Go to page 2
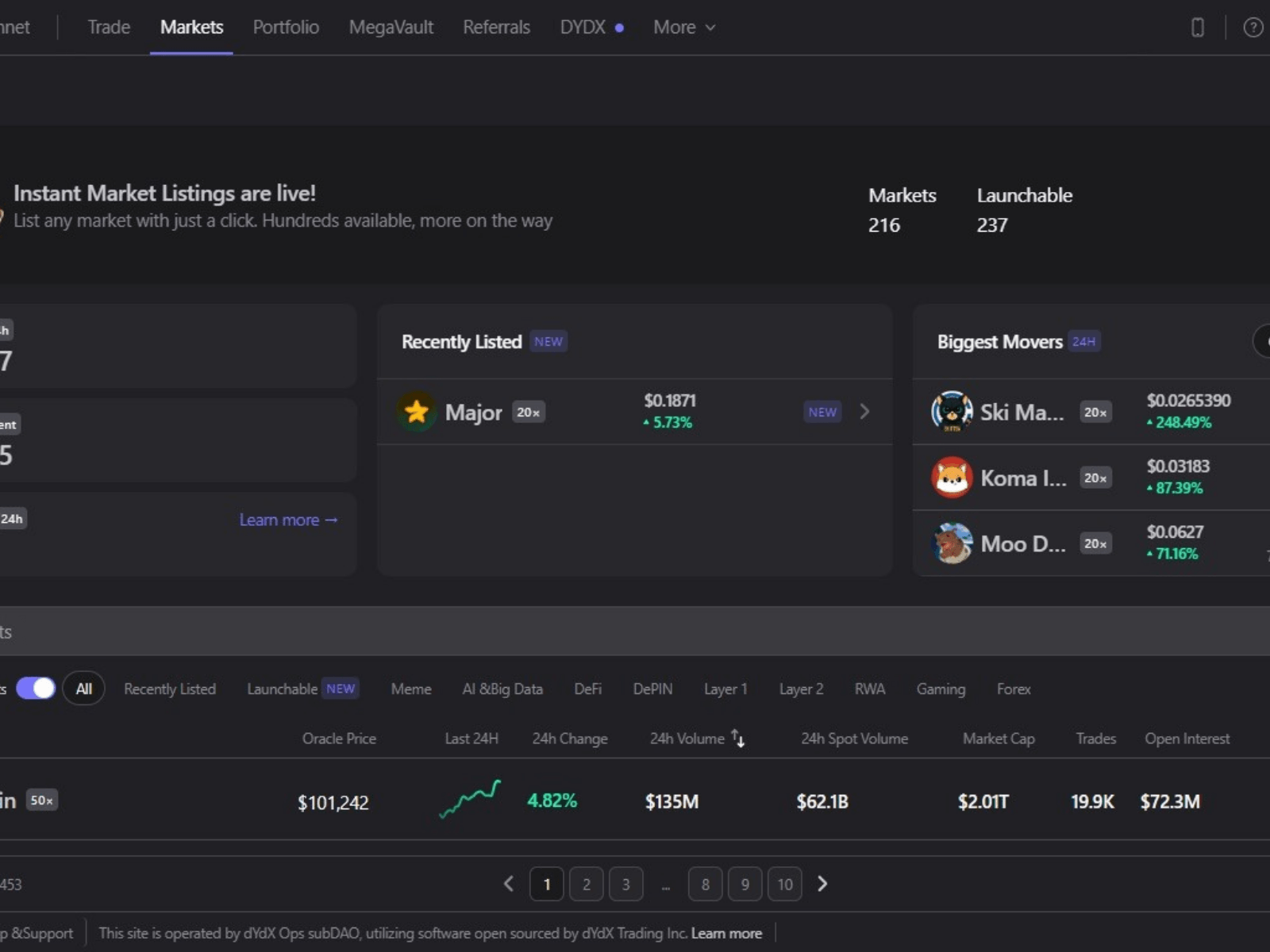This screenshot has height=952, width=1270. pyautogui.click(x=587, y=884)
